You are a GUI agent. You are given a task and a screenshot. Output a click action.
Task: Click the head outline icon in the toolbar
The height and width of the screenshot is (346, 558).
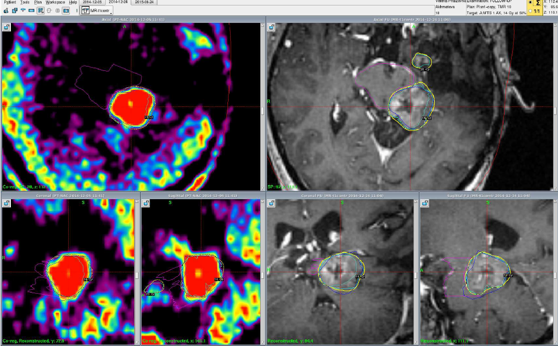point(49,10)
